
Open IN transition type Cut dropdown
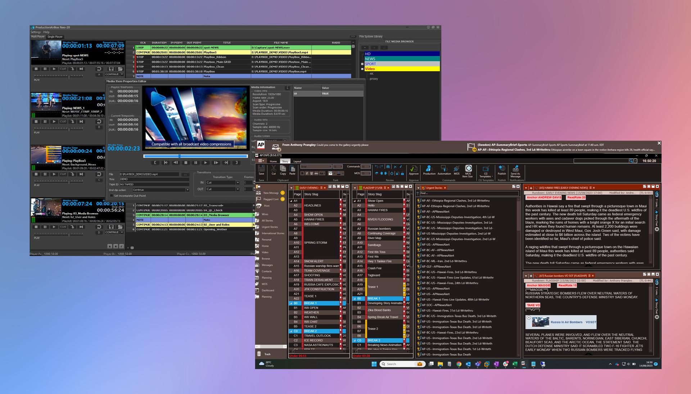[x=238, y=183]
